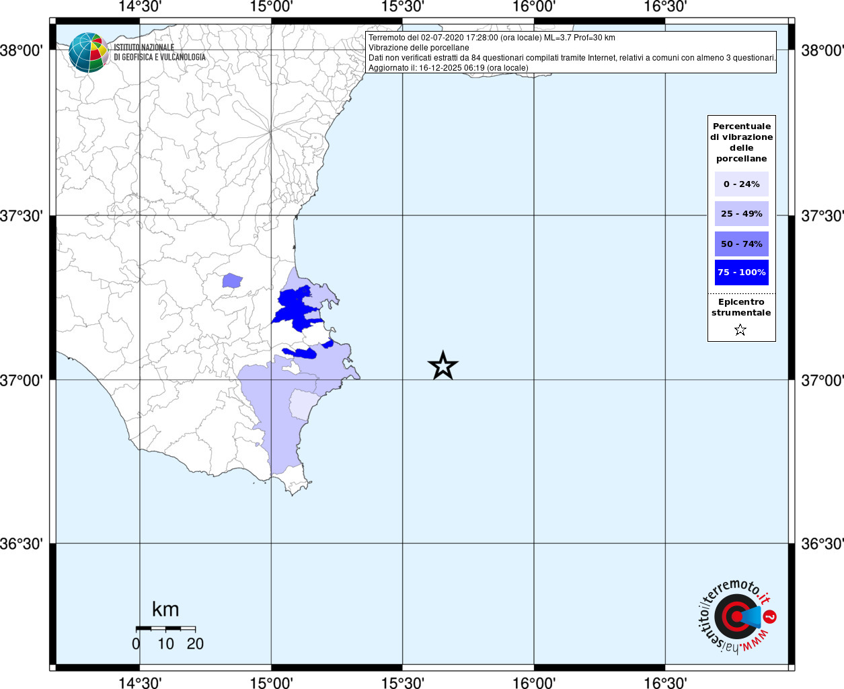Image resolution: width=844 pixels, height=689 pixels.
Task: Select the 25 - 49% legend swatch
Action: [x=741, y=213]
